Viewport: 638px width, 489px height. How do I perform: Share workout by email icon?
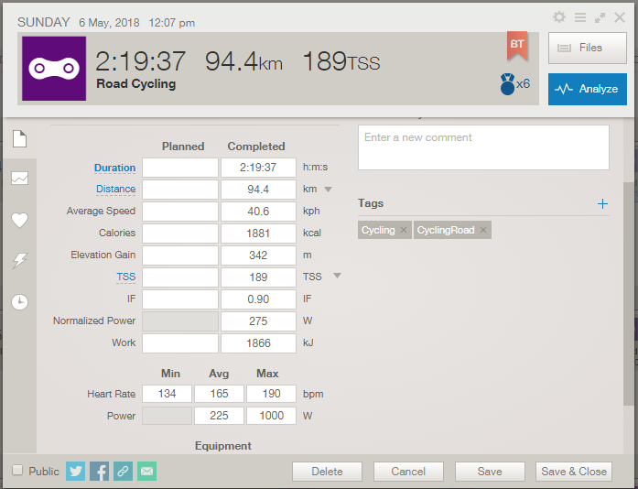click(x=146, y=471)
